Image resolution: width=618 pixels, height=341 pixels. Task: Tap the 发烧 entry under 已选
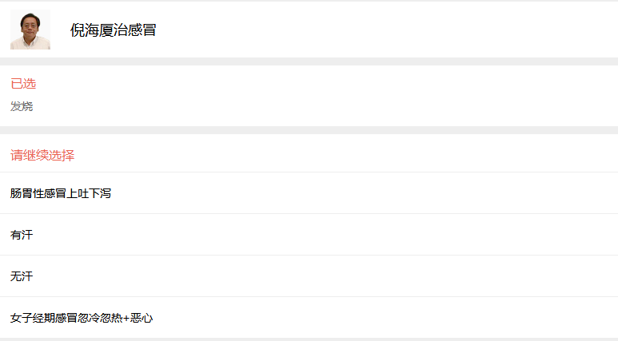(22, 106)
